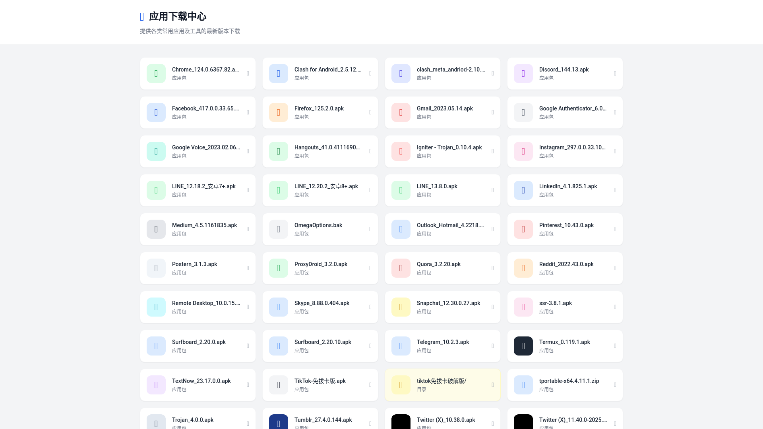The height and width of the screenshot is (429, 763).
Task: Click the Igniter - Trojan card icon
Action: point(401,151)
